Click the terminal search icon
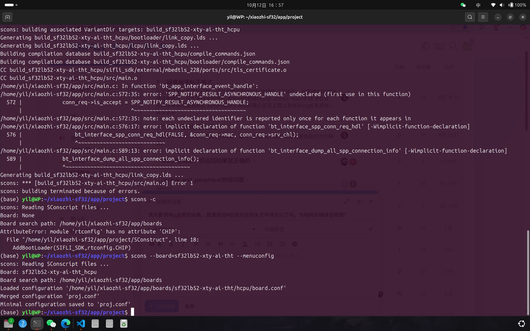 [x=470, y=17]
